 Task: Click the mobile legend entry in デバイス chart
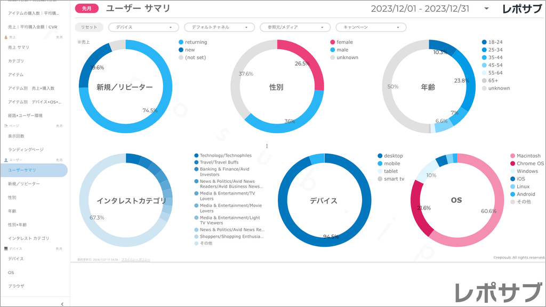click(x=391, y=164)
